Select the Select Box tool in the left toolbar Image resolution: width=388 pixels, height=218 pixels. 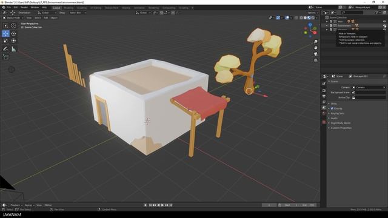click(x=5, y=25)
